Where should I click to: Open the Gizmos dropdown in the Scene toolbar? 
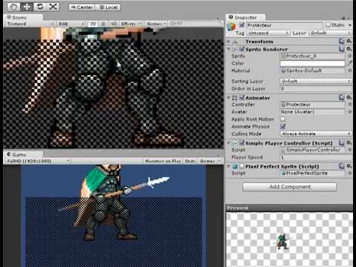click(156, 24)
